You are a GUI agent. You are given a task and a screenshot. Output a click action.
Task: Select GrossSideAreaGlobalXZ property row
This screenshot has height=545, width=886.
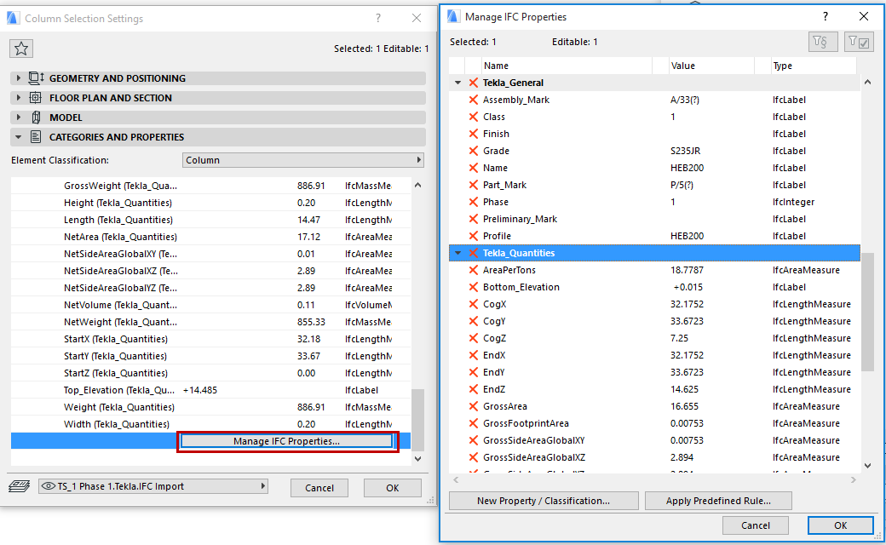[654, 457]
